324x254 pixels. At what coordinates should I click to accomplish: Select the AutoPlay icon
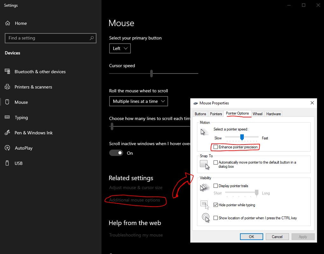coord(7,148)
